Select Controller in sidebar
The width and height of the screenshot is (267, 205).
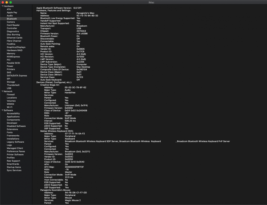tap(12, 28)
